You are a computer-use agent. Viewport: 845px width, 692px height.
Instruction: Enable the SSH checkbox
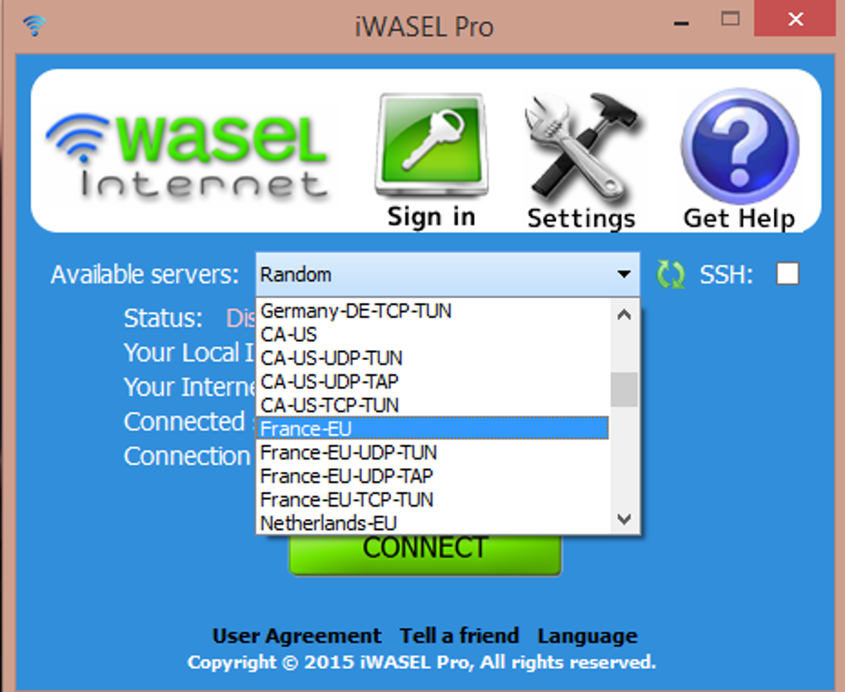787,273
